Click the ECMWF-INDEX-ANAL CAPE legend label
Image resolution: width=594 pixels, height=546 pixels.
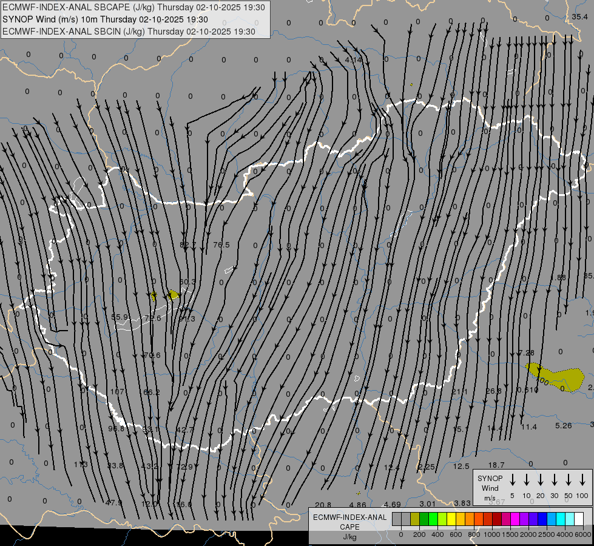click(x=349, y=527)
